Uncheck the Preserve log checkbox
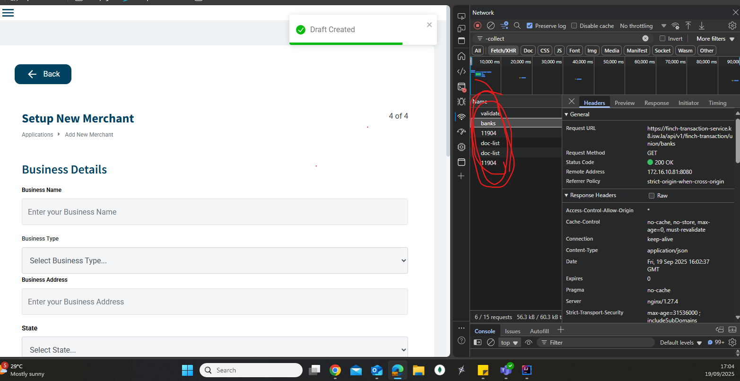The width and height of the screenshot is (740, 381). pyautogui.click(x=530, y=26)
